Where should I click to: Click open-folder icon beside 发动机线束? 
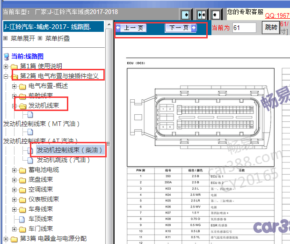tap(22, 106)
